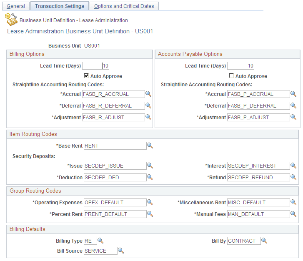The width and height of the screenshot is (303, 261).
Task: Click the page title Lease Administration Business Unit Definition
Action: (80, 31)
